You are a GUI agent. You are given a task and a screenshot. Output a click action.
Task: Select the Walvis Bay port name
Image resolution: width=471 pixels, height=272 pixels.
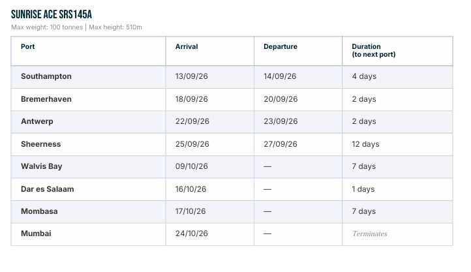coord(42,166)
